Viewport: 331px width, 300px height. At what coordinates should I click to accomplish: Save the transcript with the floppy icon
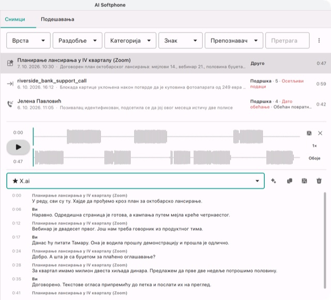[x=304, y=181]
